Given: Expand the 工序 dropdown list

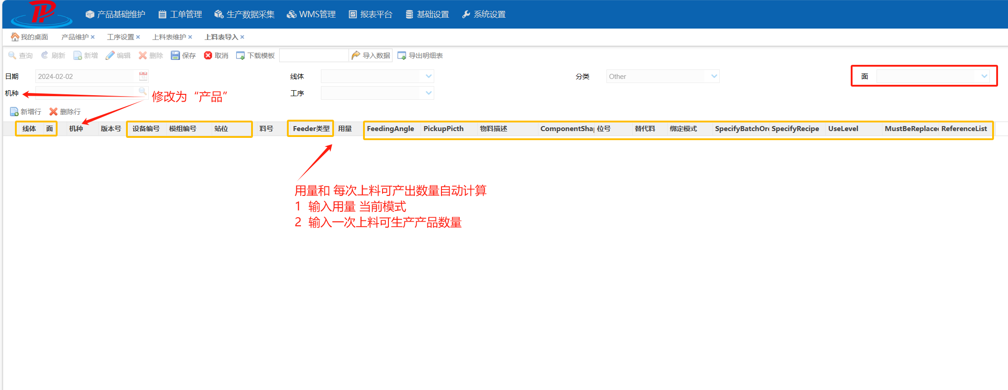Looking at the screenshot, I should 428,93.
